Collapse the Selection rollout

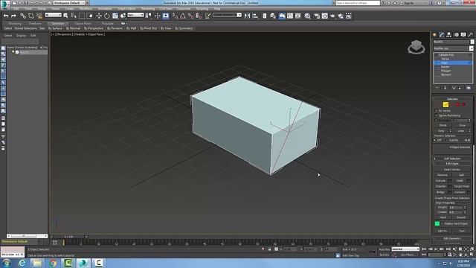click(x=452, y=99)
